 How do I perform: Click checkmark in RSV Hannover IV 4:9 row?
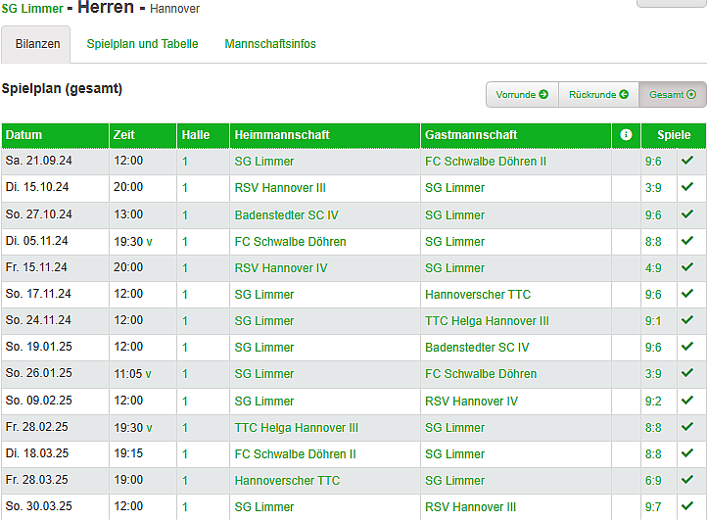pos(687,267)
